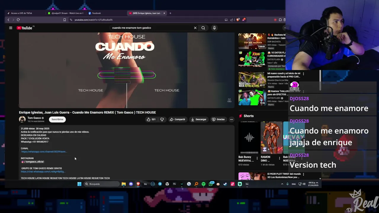
Task: Play the Top Mix Bachata thumbnail
Action: point(252,41)
